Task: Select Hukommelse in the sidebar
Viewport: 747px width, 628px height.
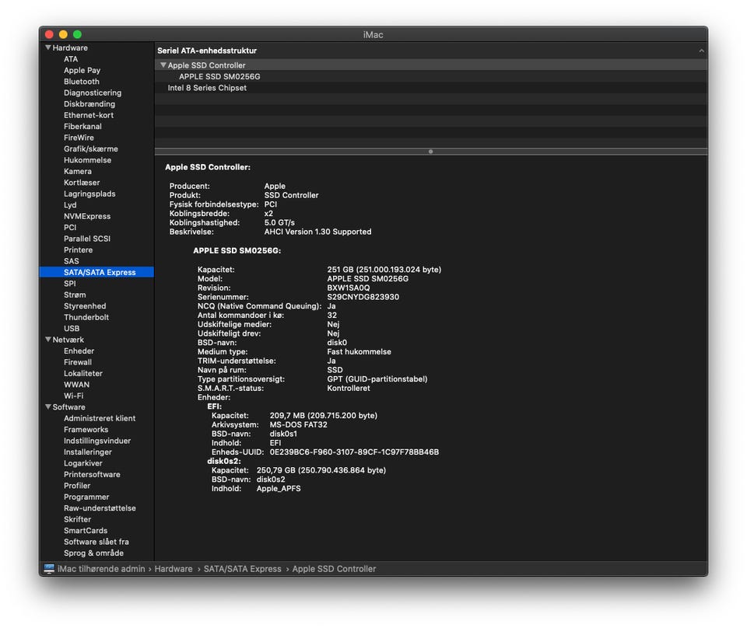Action: [87, 160]
